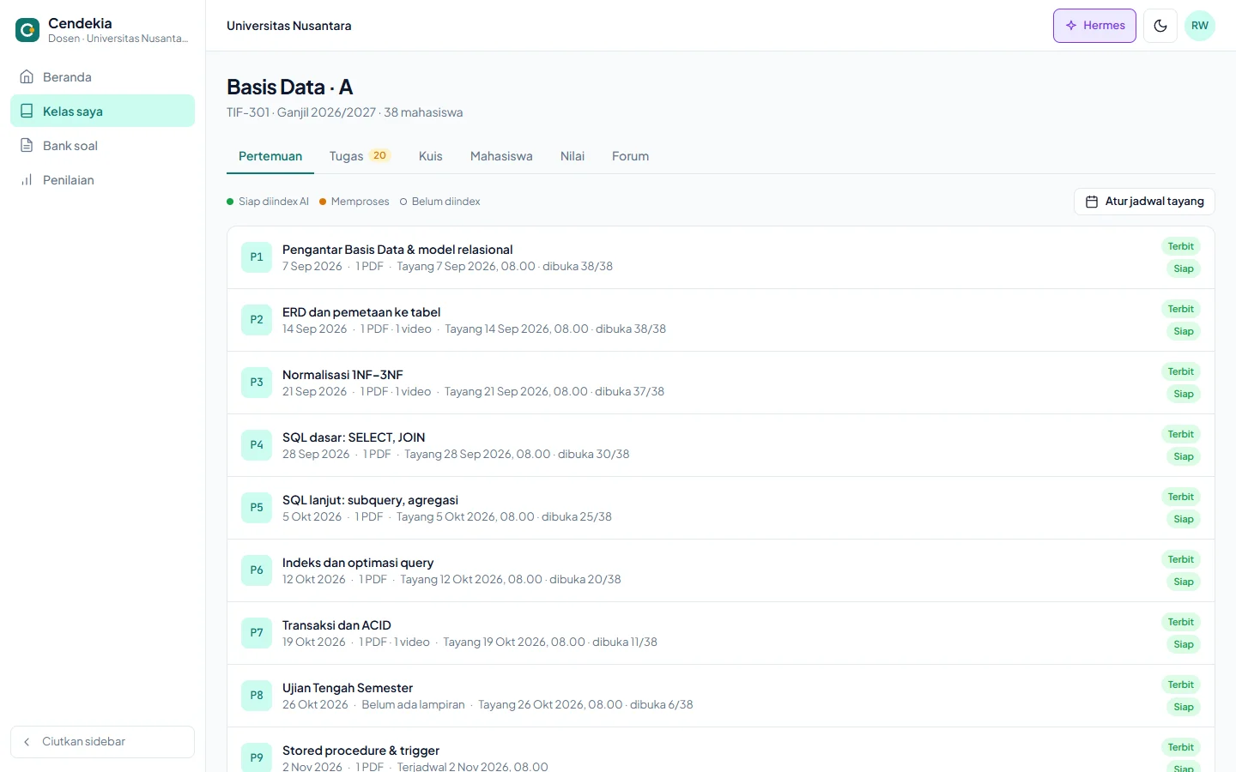Click the P8 session badge

click(257, 696)
